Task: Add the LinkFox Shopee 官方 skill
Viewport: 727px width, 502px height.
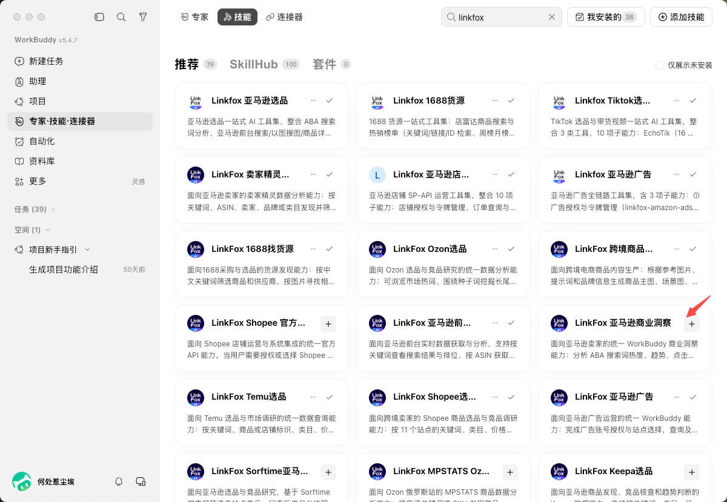Action: [x=328, y=324]
